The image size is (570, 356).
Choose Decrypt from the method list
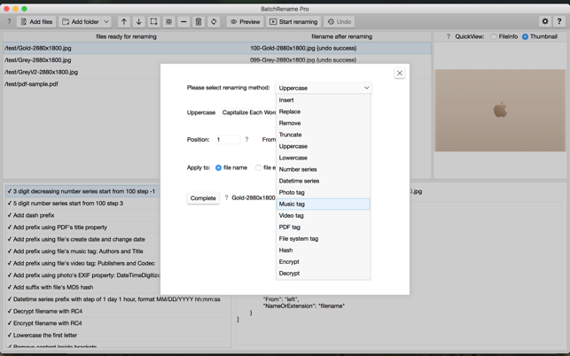coord(324,274)
